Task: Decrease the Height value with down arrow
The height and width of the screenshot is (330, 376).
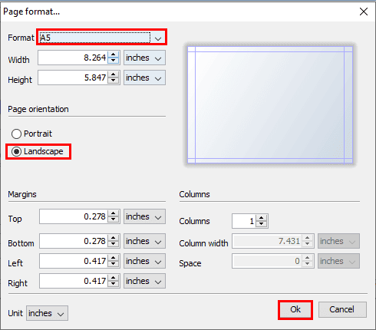Action: pyautogui.click(x=114, y=81)
